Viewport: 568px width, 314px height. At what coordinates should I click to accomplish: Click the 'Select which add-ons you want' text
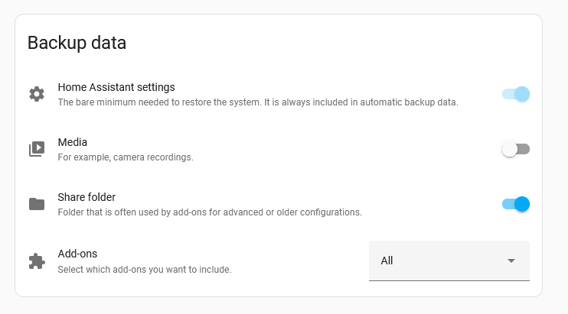coord(145,270)
